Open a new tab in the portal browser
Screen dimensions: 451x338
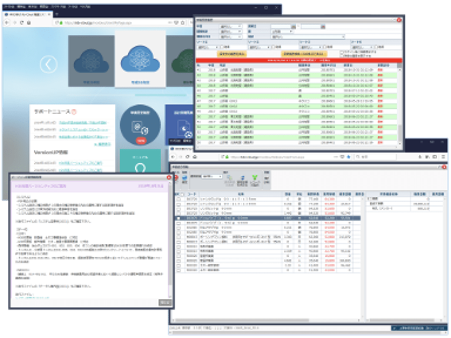(x=56, y=14)
